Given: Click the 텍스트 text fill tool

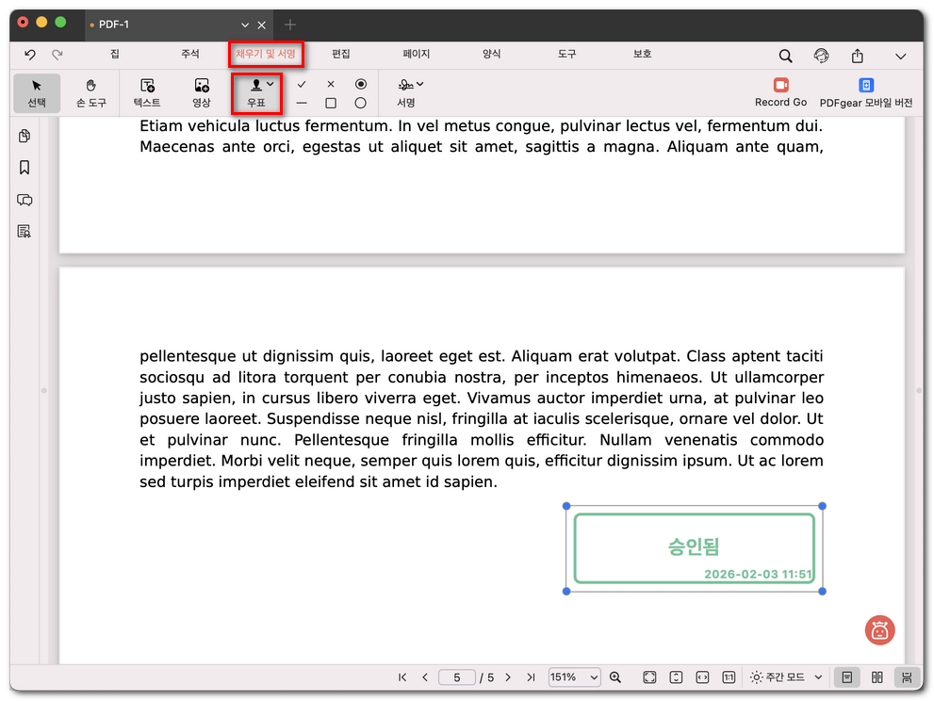Looking at the screenshot, I should point(147,92).
